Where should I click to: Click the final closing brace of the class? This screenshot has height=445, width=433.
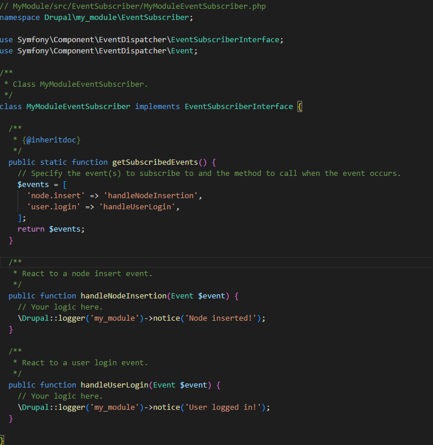click(x=2, y=440)
